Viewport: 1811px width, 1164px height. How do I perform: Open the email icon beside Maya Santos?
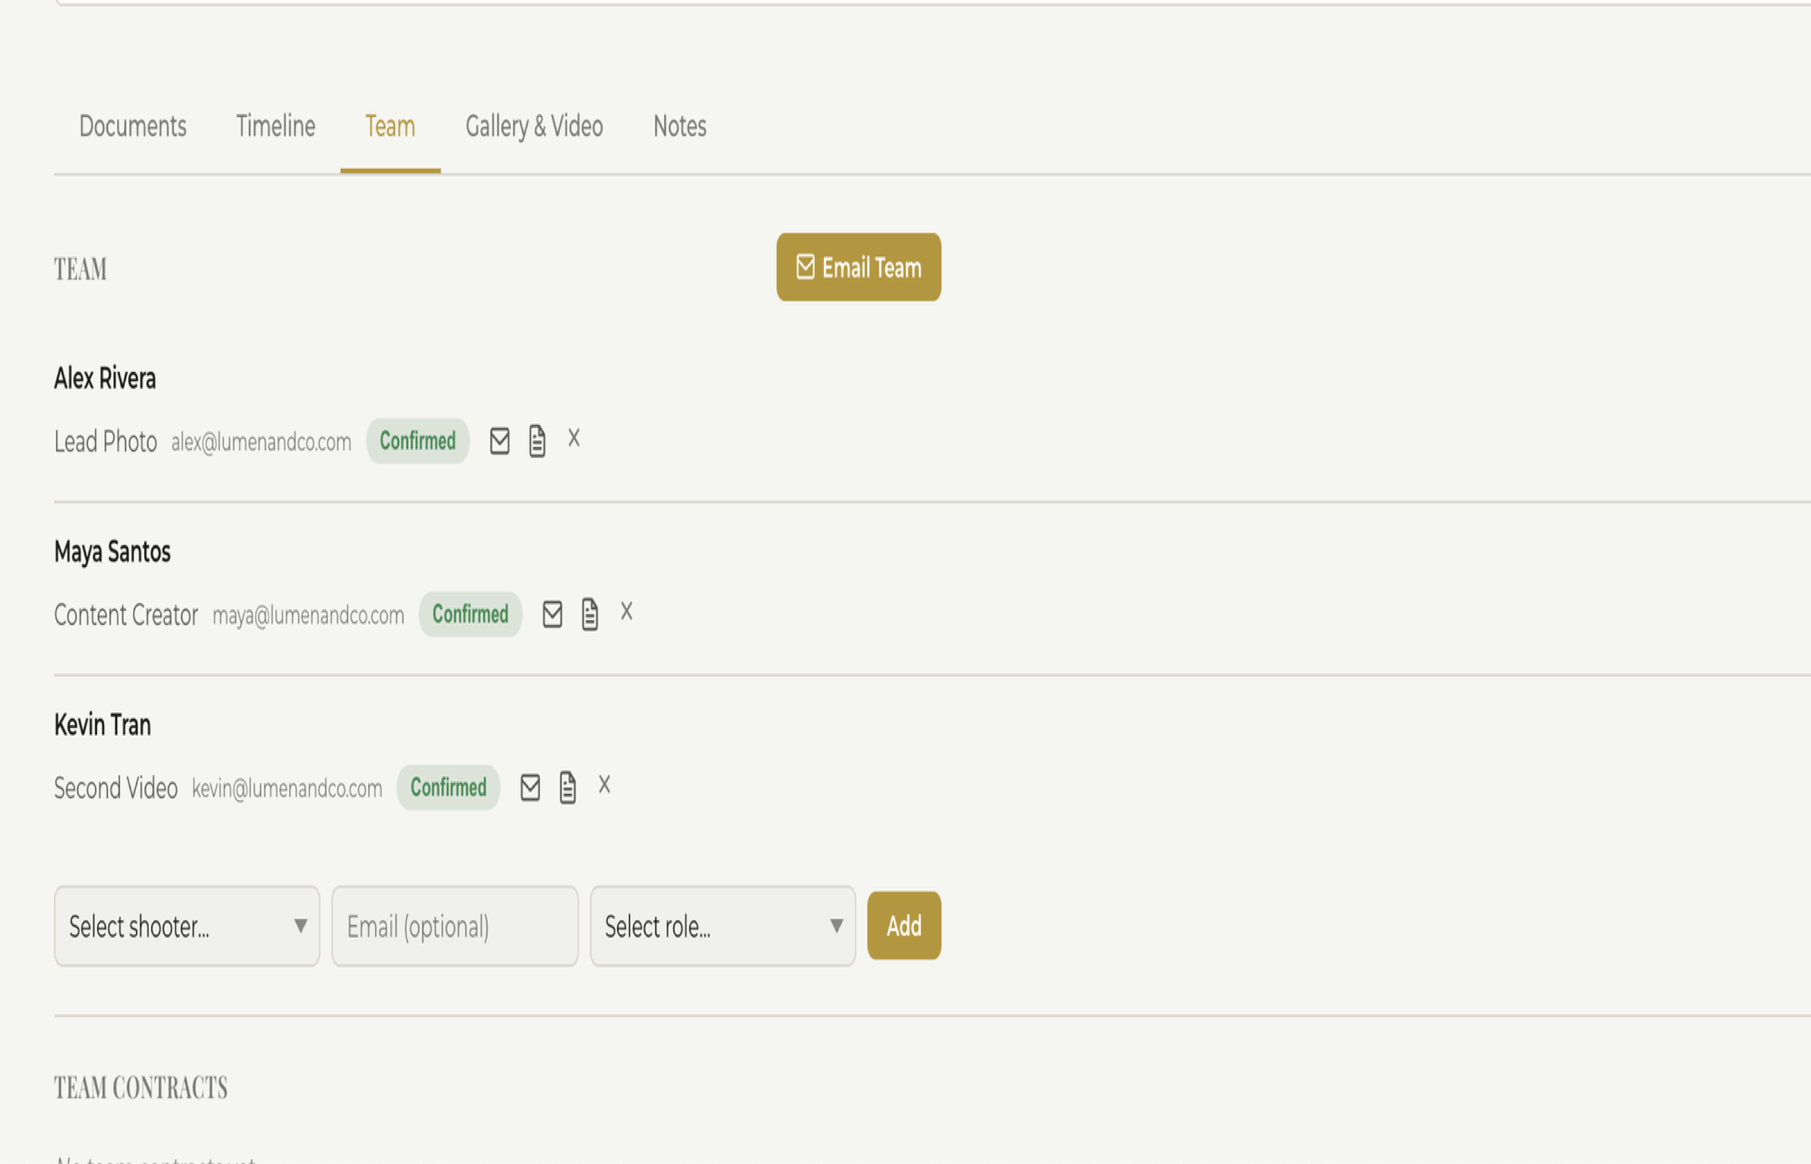pos(552,613)
